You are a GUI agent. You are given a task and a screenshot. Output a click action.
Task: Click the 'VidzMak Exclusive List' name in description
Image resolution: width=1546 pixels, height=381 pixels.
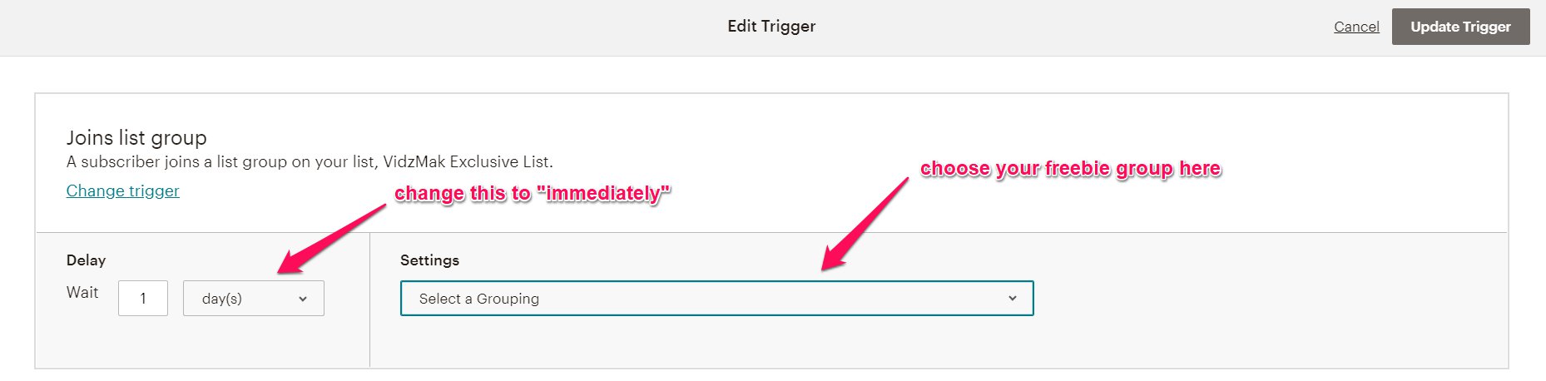466,161
